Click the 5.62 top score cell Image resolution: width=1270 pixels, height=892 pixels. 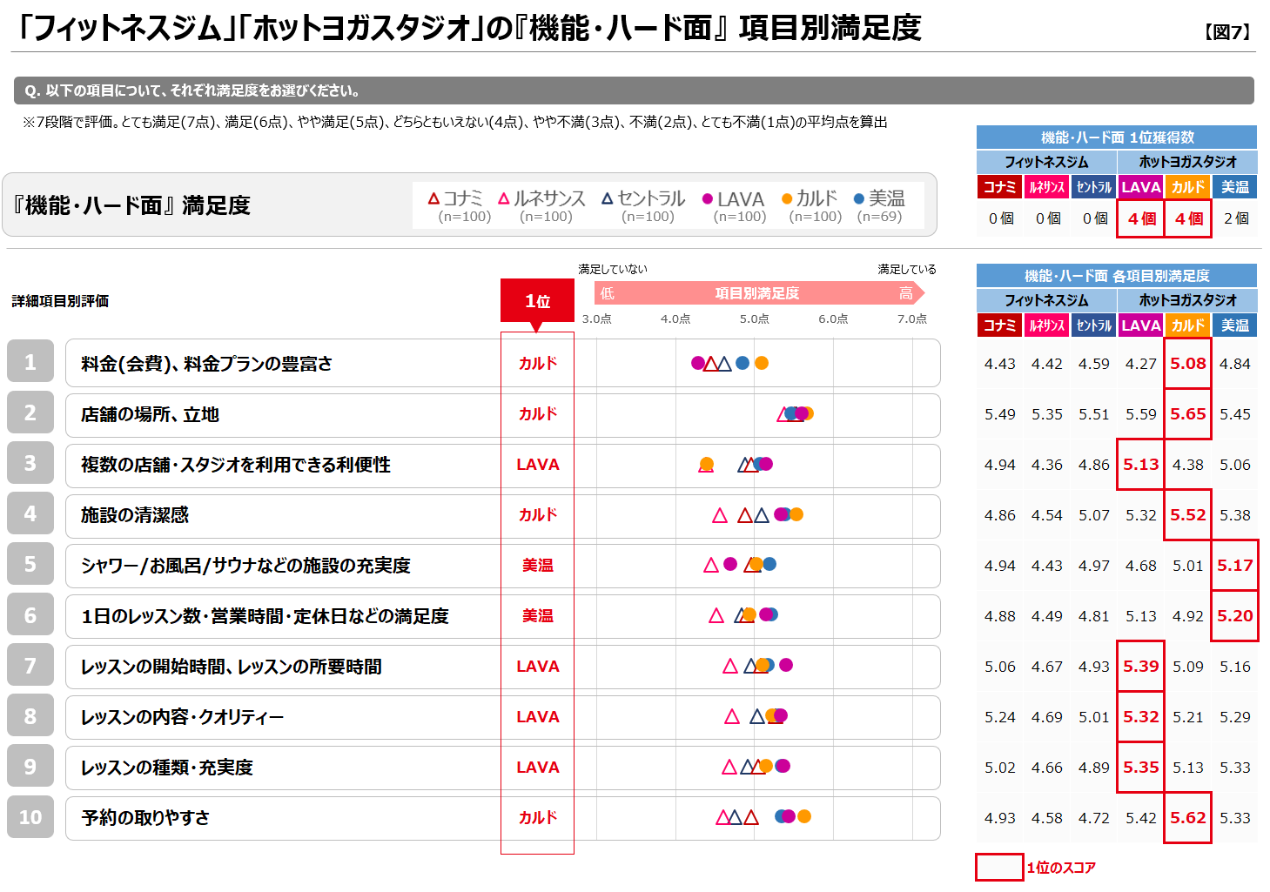click(1188, 817)
